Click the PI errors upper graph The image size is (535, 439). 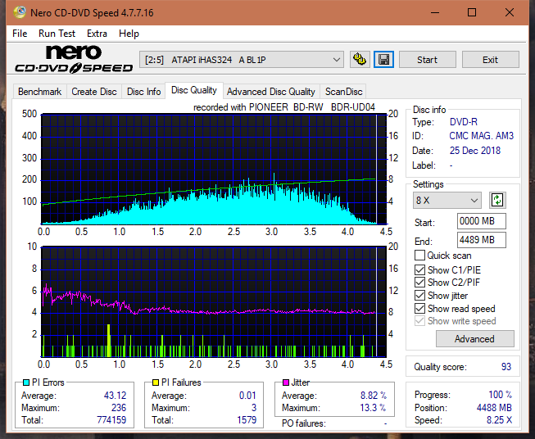click(214, 170)
